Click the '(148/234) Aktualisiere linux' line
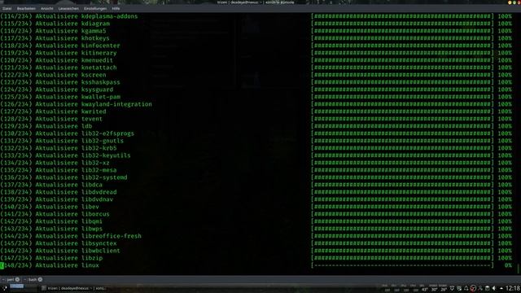This screenshot has width=521, height=293. pyautogui.click(x=50, y=265)
